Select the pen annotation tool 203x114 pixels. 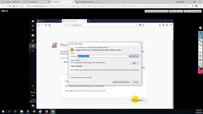click(200, 41)
